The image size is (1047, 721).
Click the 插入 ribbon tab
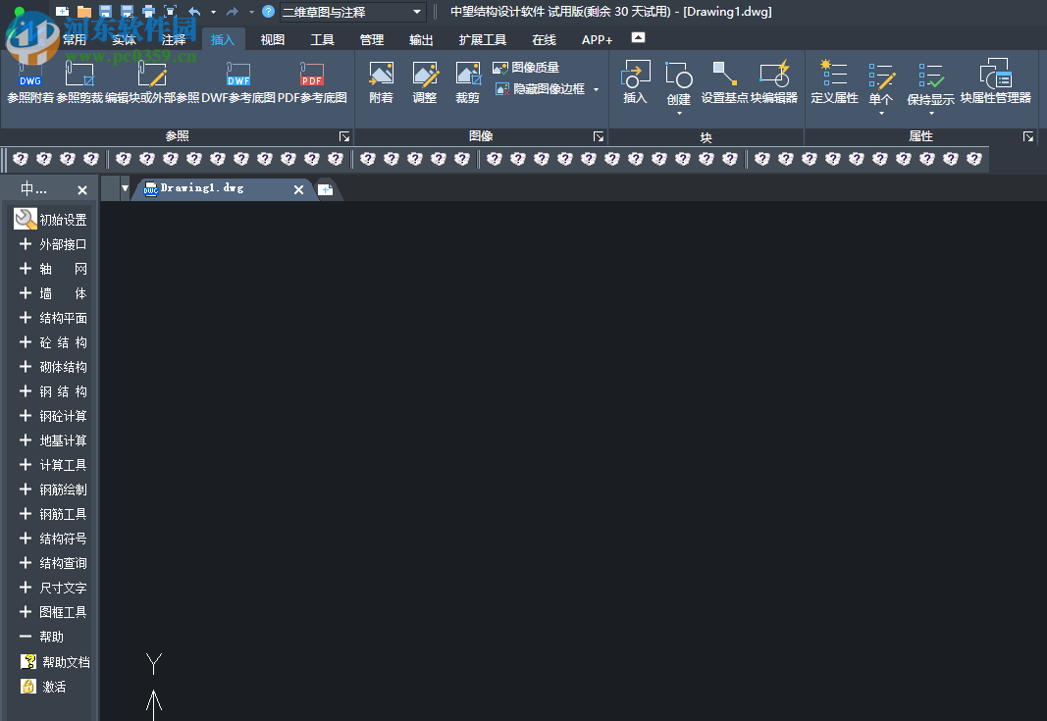pyautogui.click(x=223, y=40)
